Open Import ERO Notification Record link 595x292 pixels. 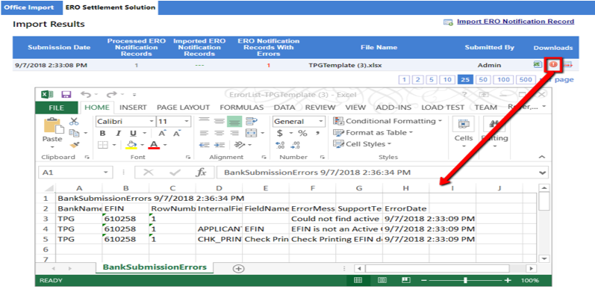pyautogui.click(x=515, y=22)
